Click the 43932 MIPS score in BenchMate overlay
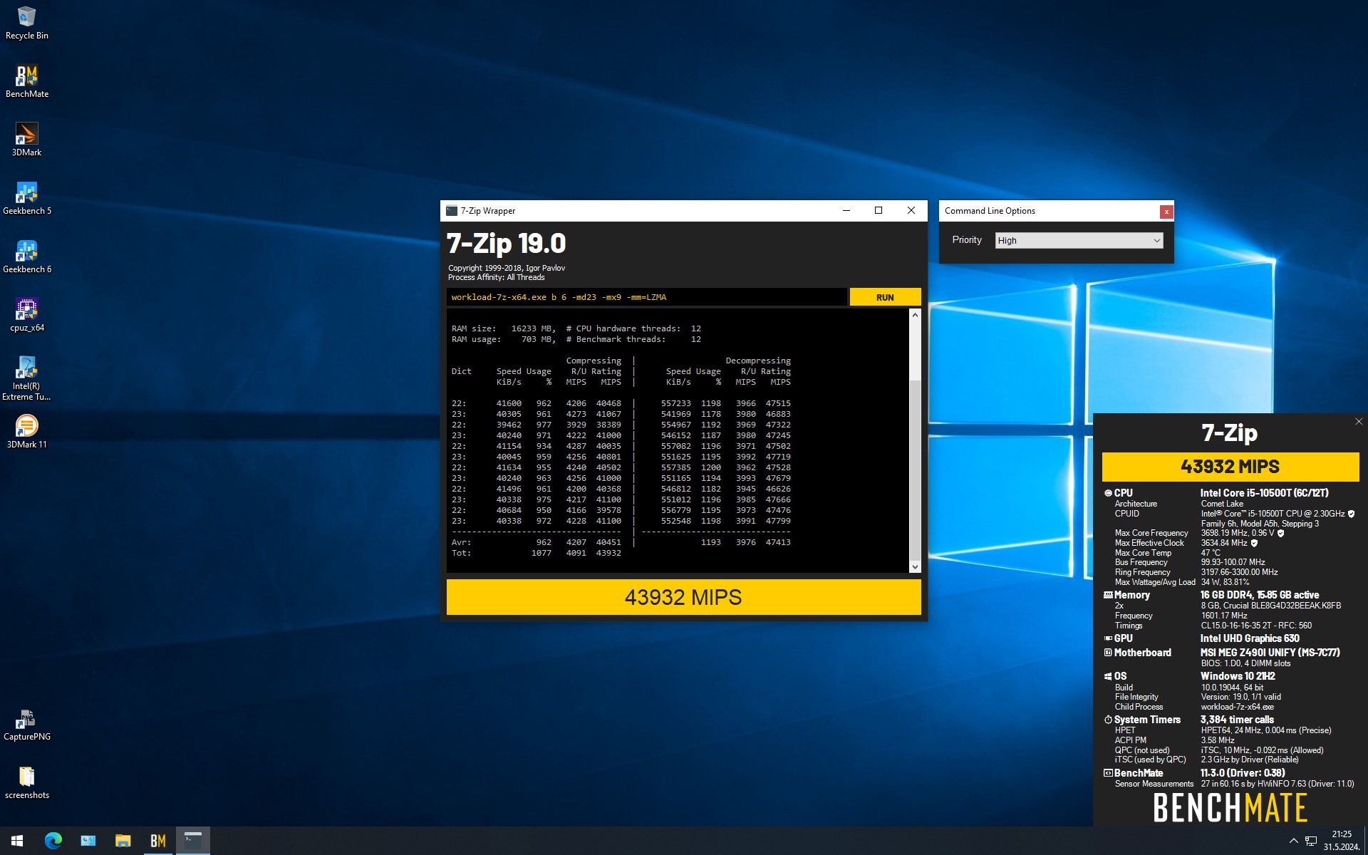The width and height of the screenshot is (1368, 855). (x=1230, y=467)
